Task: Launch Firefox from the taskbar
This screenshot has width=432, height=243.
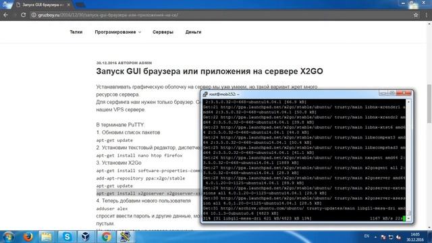Action: pyautogui.click(x=28, y=237)
